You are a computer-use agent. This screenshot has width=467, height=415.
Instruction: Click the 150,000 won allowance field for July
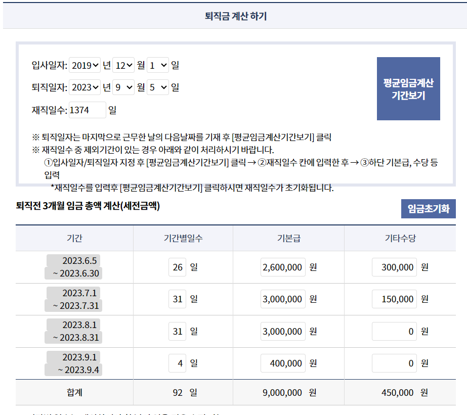pyautogui.click(x=394, y=299)
